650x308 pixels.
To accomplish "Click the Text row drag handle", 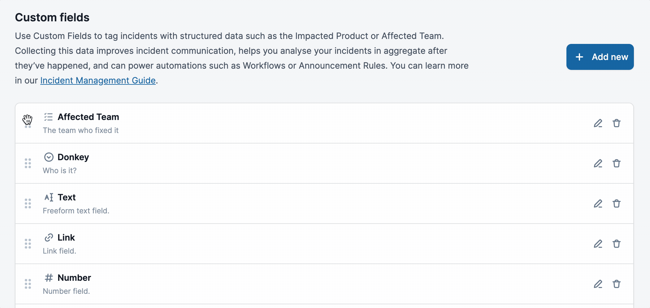I will (28, 203).
